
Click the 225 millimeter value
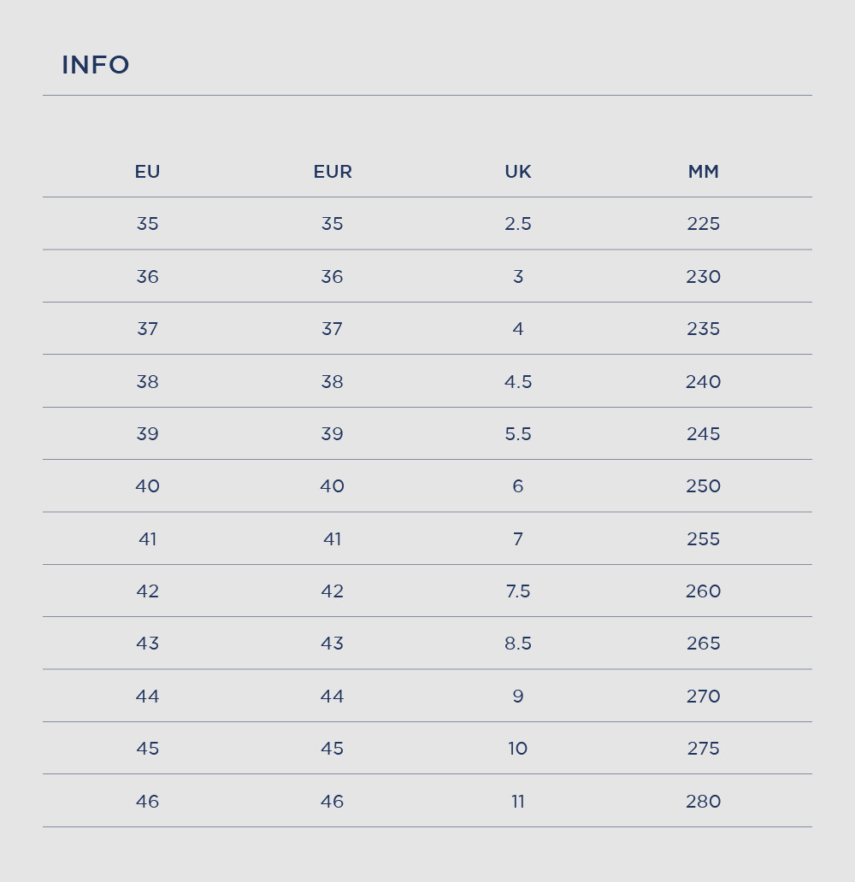click(704, 224)
